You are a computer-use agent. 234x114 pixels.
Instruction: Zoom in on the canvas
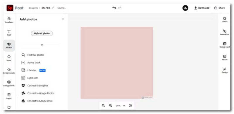coord(111,106)
